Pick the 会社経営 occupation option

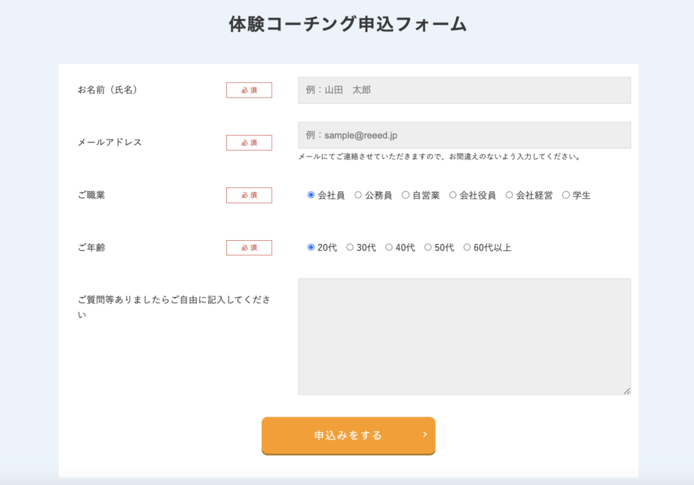(509, 195)
